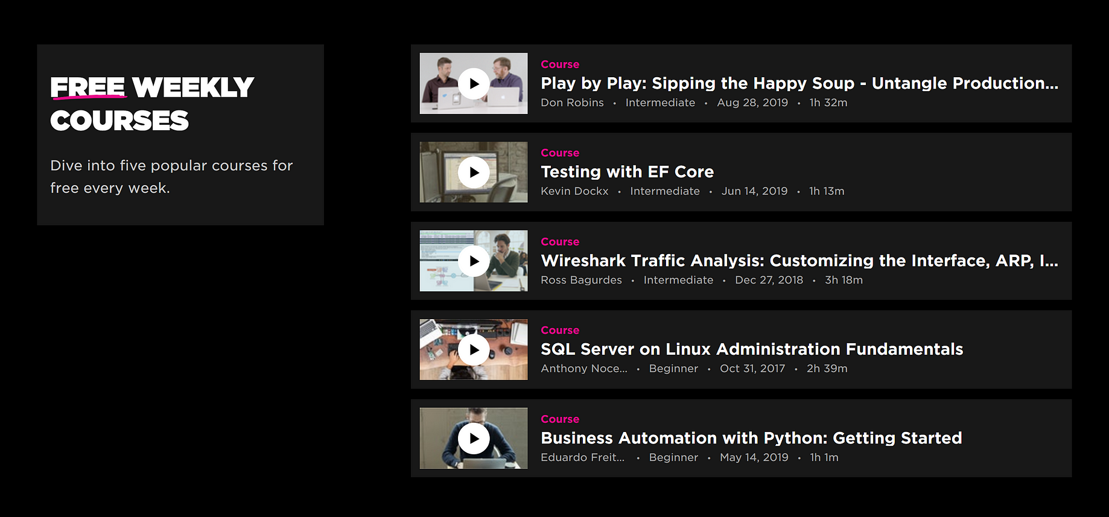The width and height of the screenshot is (1109, 517).
Task: Click author name Ross Bagurdes
Action: 581,280
